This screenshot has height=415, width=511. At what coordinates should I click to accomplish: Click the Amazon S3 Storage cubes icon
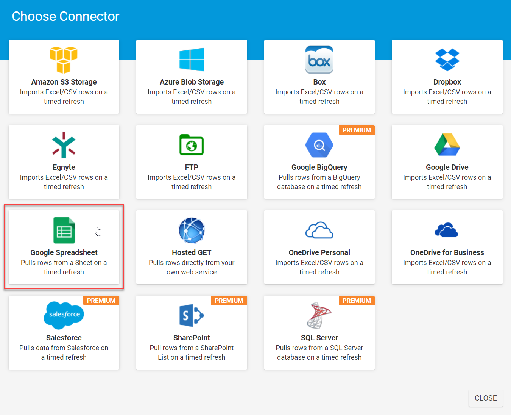[64, 60]
